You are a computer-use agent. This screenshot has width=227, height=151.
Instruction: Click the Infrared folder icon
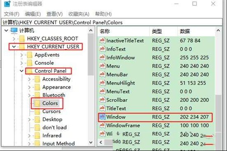(37, 136)
